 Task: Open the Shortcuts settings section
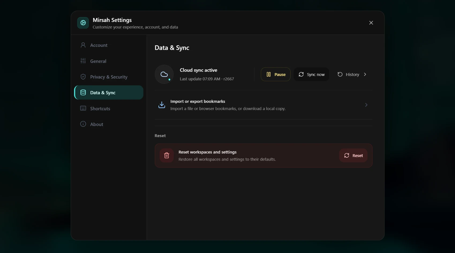(109, 108)
